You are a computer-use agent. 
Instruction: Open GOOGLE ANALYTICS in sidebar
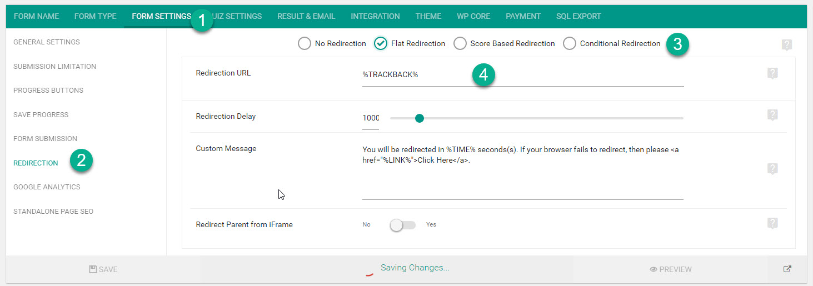47,187
